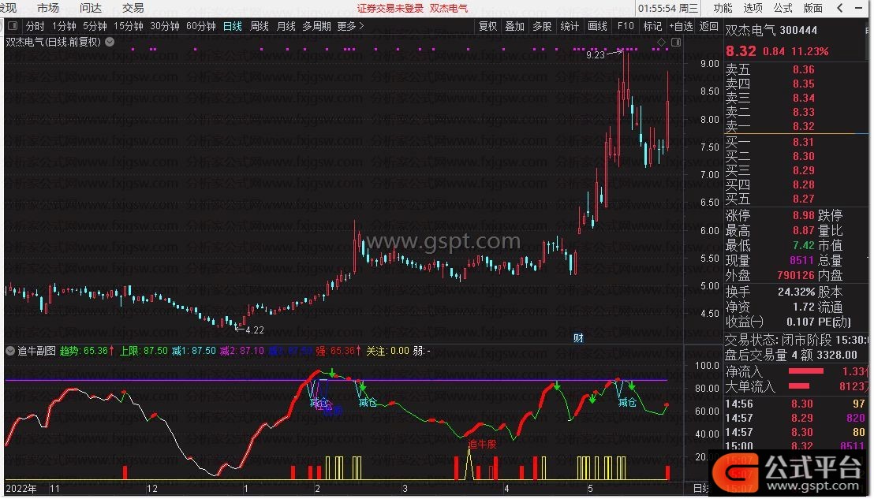
Task: Expand the 追牛副图 sub-chart indicator menu
Action: pyautogui.click(x=10, y=351)
